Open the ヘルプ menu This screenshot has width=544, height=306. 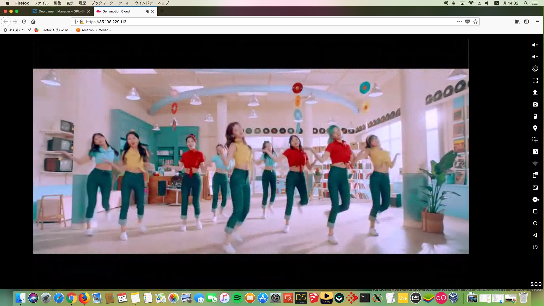(x=163, y=3)
